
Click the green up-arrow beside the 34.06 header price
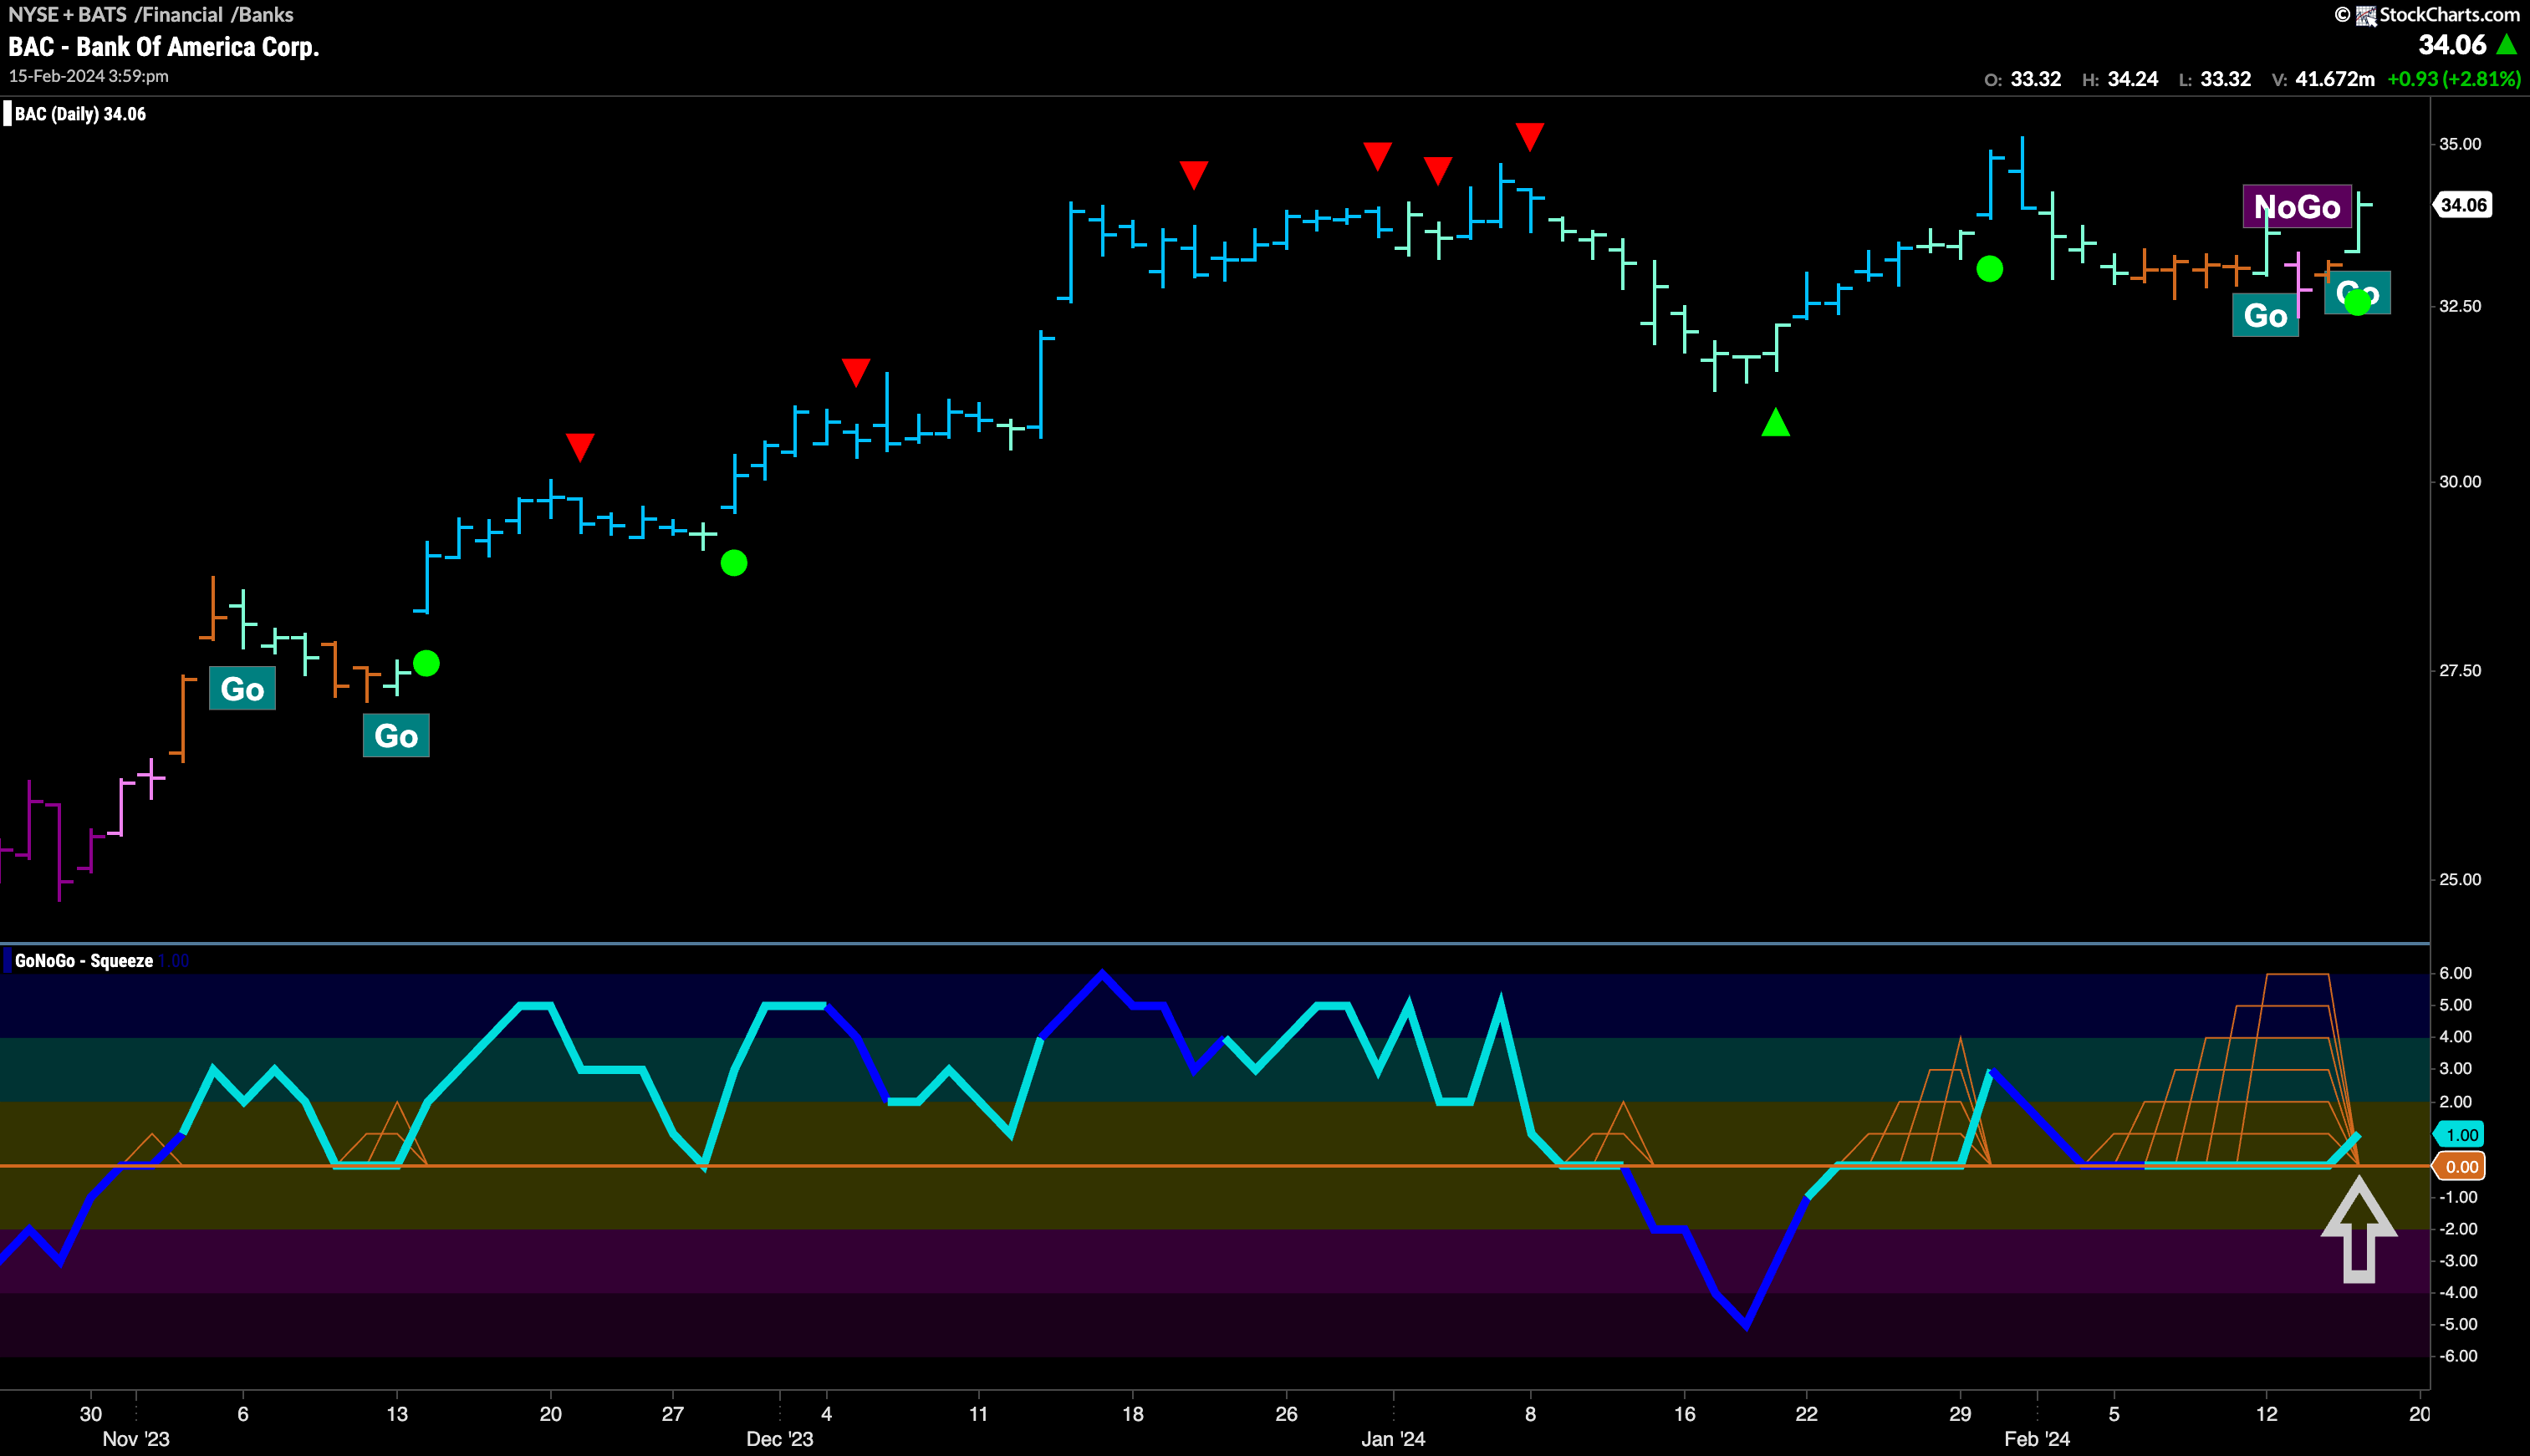click(2506, 45)
